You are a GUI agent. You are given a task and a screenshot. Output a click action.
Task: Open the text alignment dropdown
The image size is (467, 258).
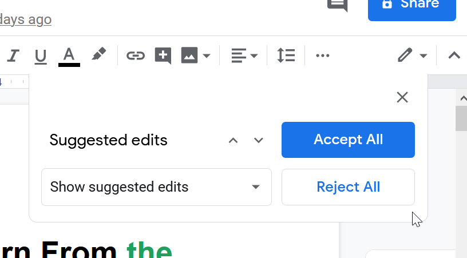[244, 55]
